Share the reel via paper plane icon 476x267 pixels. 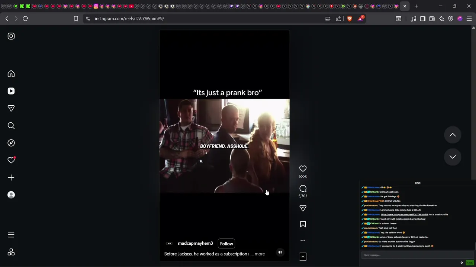[x=303, y=208]
